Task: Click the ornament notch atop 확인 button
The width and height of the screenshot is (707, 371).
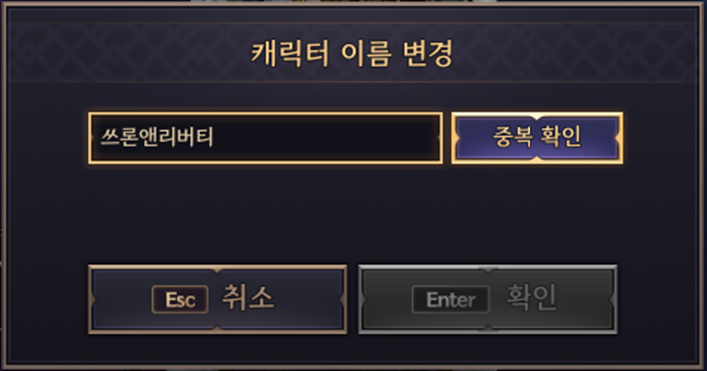Action: point(488,269)
